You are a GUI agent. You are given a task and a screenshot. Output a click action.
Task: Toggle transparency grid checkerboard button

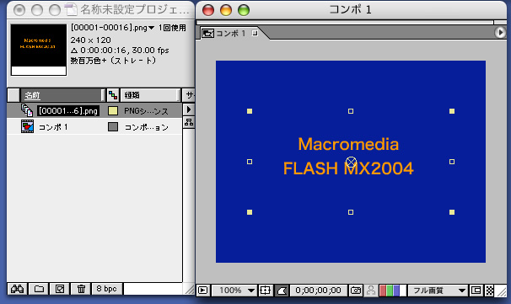pos(489,291)
